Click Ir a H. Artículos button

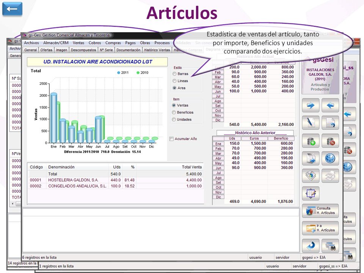pyautogui.click(x=320, y=228)
